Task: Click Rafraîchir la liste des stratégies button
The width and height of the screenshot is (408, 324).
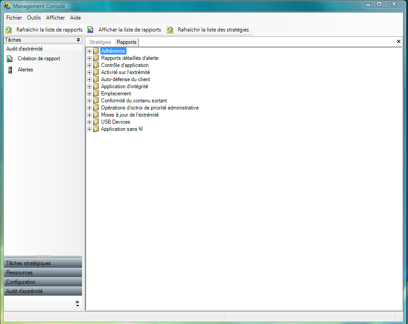Action: (x=208, y=30)
